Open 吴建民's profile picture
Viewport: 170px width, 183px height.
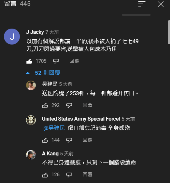31,85
